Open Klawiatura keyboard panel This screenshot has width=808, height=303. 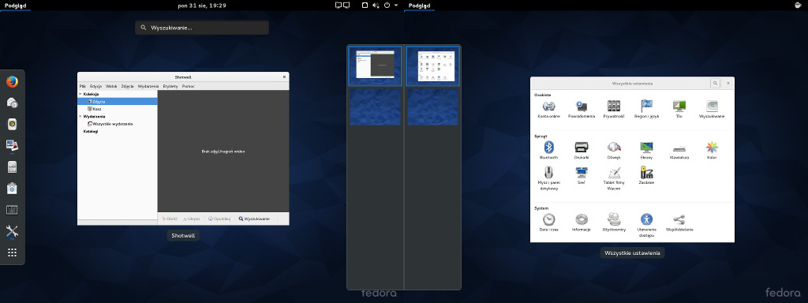tap(679, 151)
